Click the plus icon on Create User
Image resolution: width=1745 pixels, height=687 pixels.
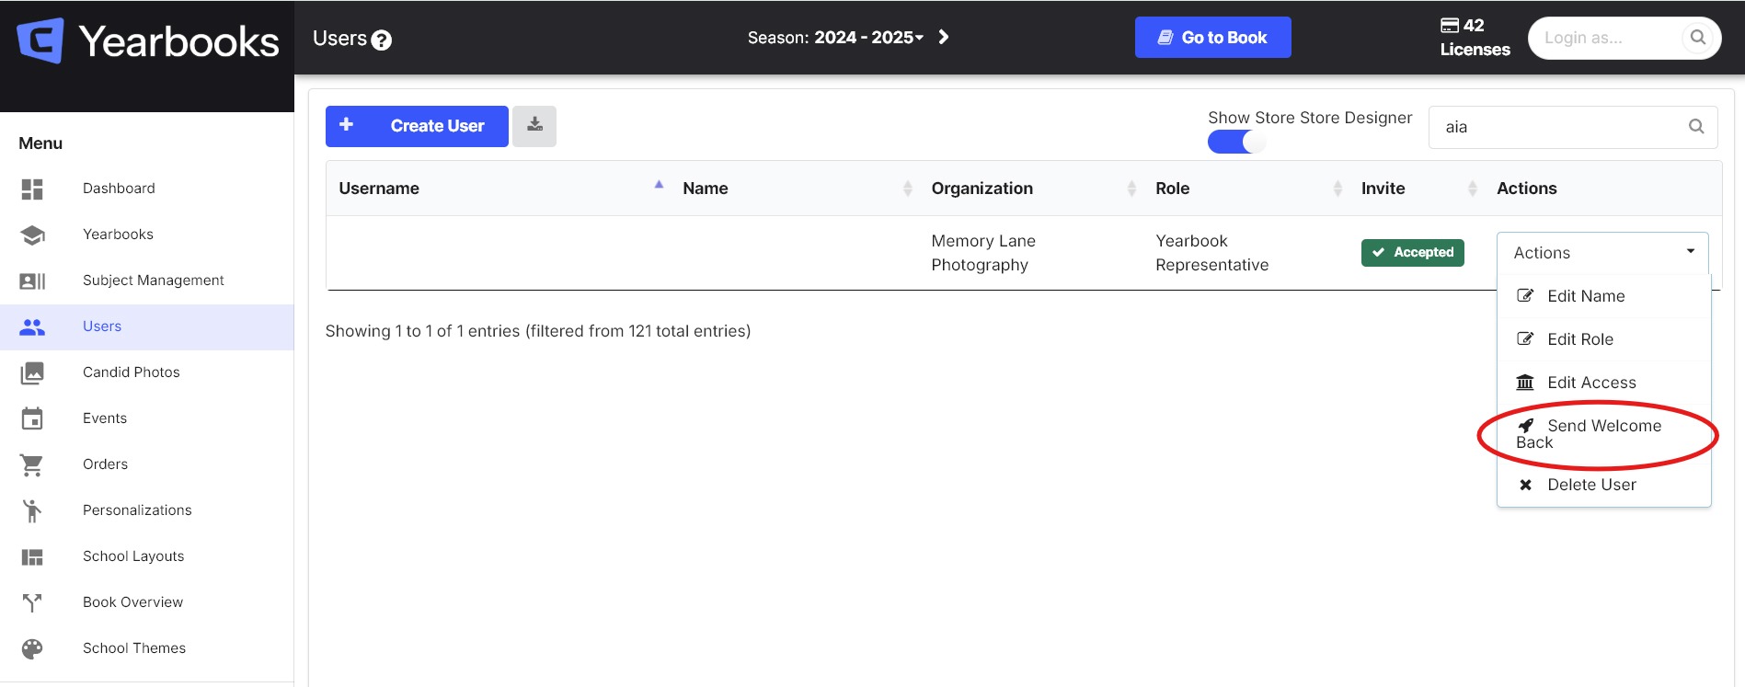[346, 124]
